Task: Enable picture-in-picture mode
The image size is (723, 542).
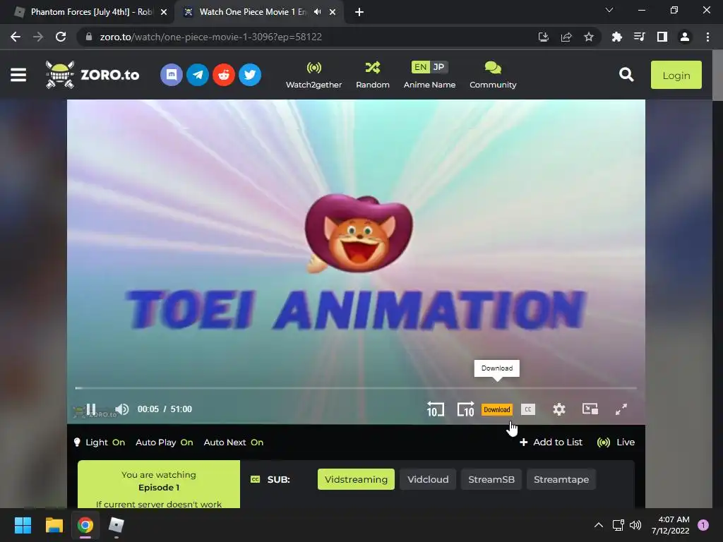Action: [x=590, y=409]
